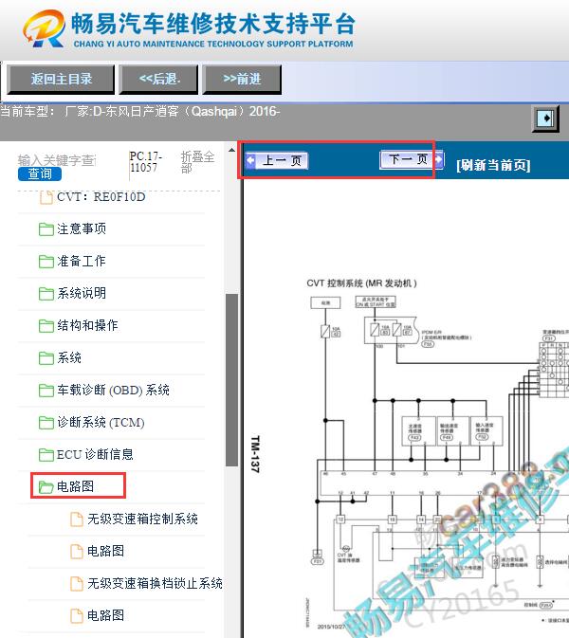Open 无级变速箱控制系统 document
The height and width of the screenshot is (638, 569).
tap(142, 519)
